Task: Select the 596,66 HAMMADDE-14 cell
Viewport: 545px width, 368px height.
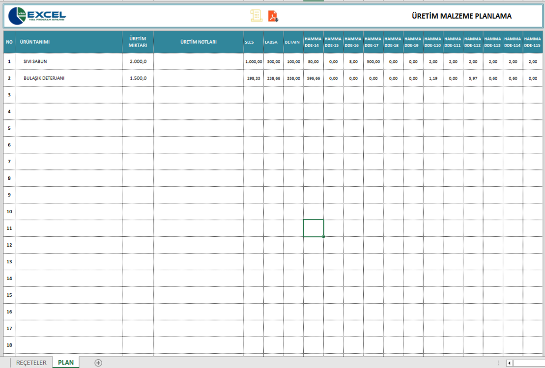Action: pos(314,78)
